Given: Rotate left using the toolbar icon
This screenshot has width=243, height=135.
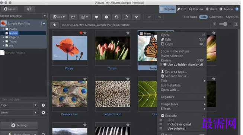Looking at the screenshot, I should point(116,17).
